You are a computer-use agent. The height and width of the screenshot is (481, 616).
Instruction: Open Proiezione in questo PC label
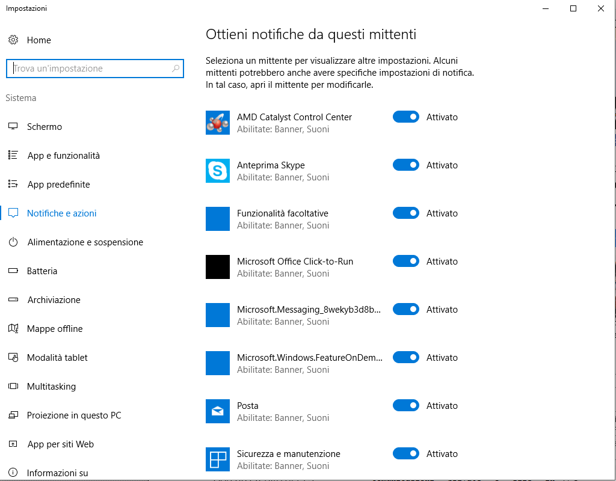pyautogui.click(x=74, y=415)
